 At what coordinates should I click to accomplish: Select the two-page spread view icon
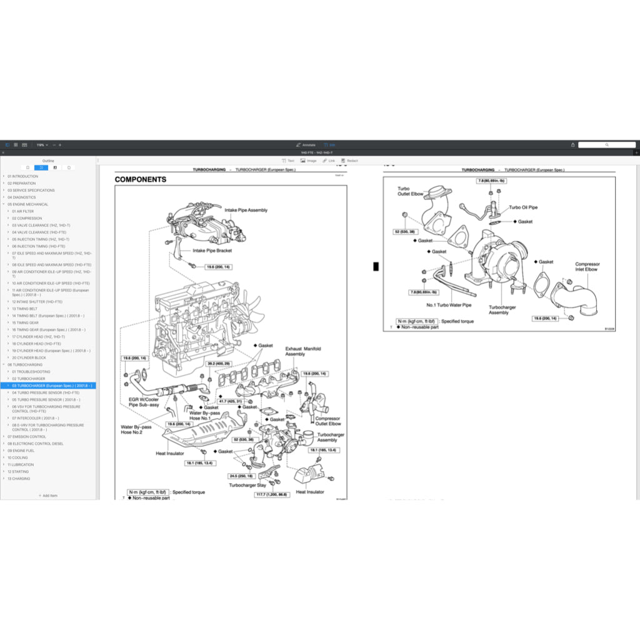click(x=24, y=145)
